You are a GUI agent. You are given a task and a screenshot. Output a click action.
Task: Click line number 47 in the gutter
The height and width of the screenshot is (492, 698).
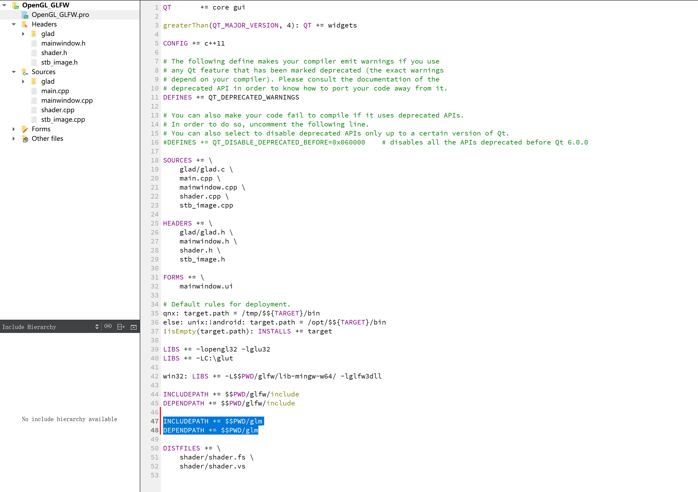(154, 421)
